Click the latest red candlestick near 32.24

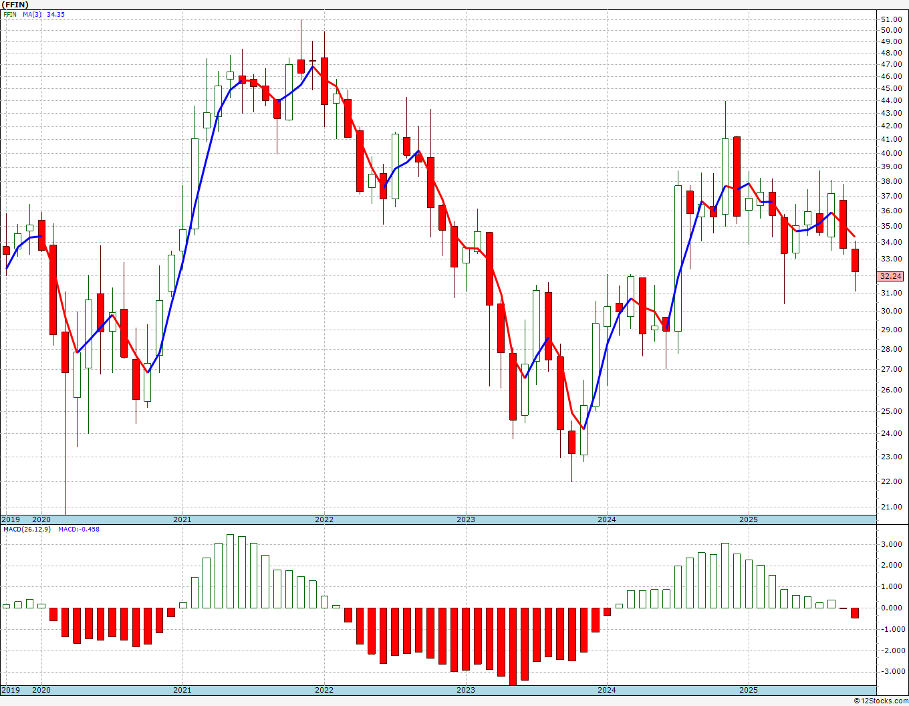click(x=855, y=261)
